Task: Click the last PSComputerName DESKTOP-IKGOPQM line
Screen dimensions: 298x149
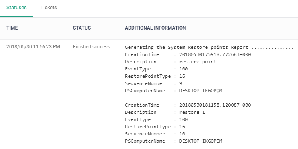Action: pyautogui.click(x=173, y=141)
